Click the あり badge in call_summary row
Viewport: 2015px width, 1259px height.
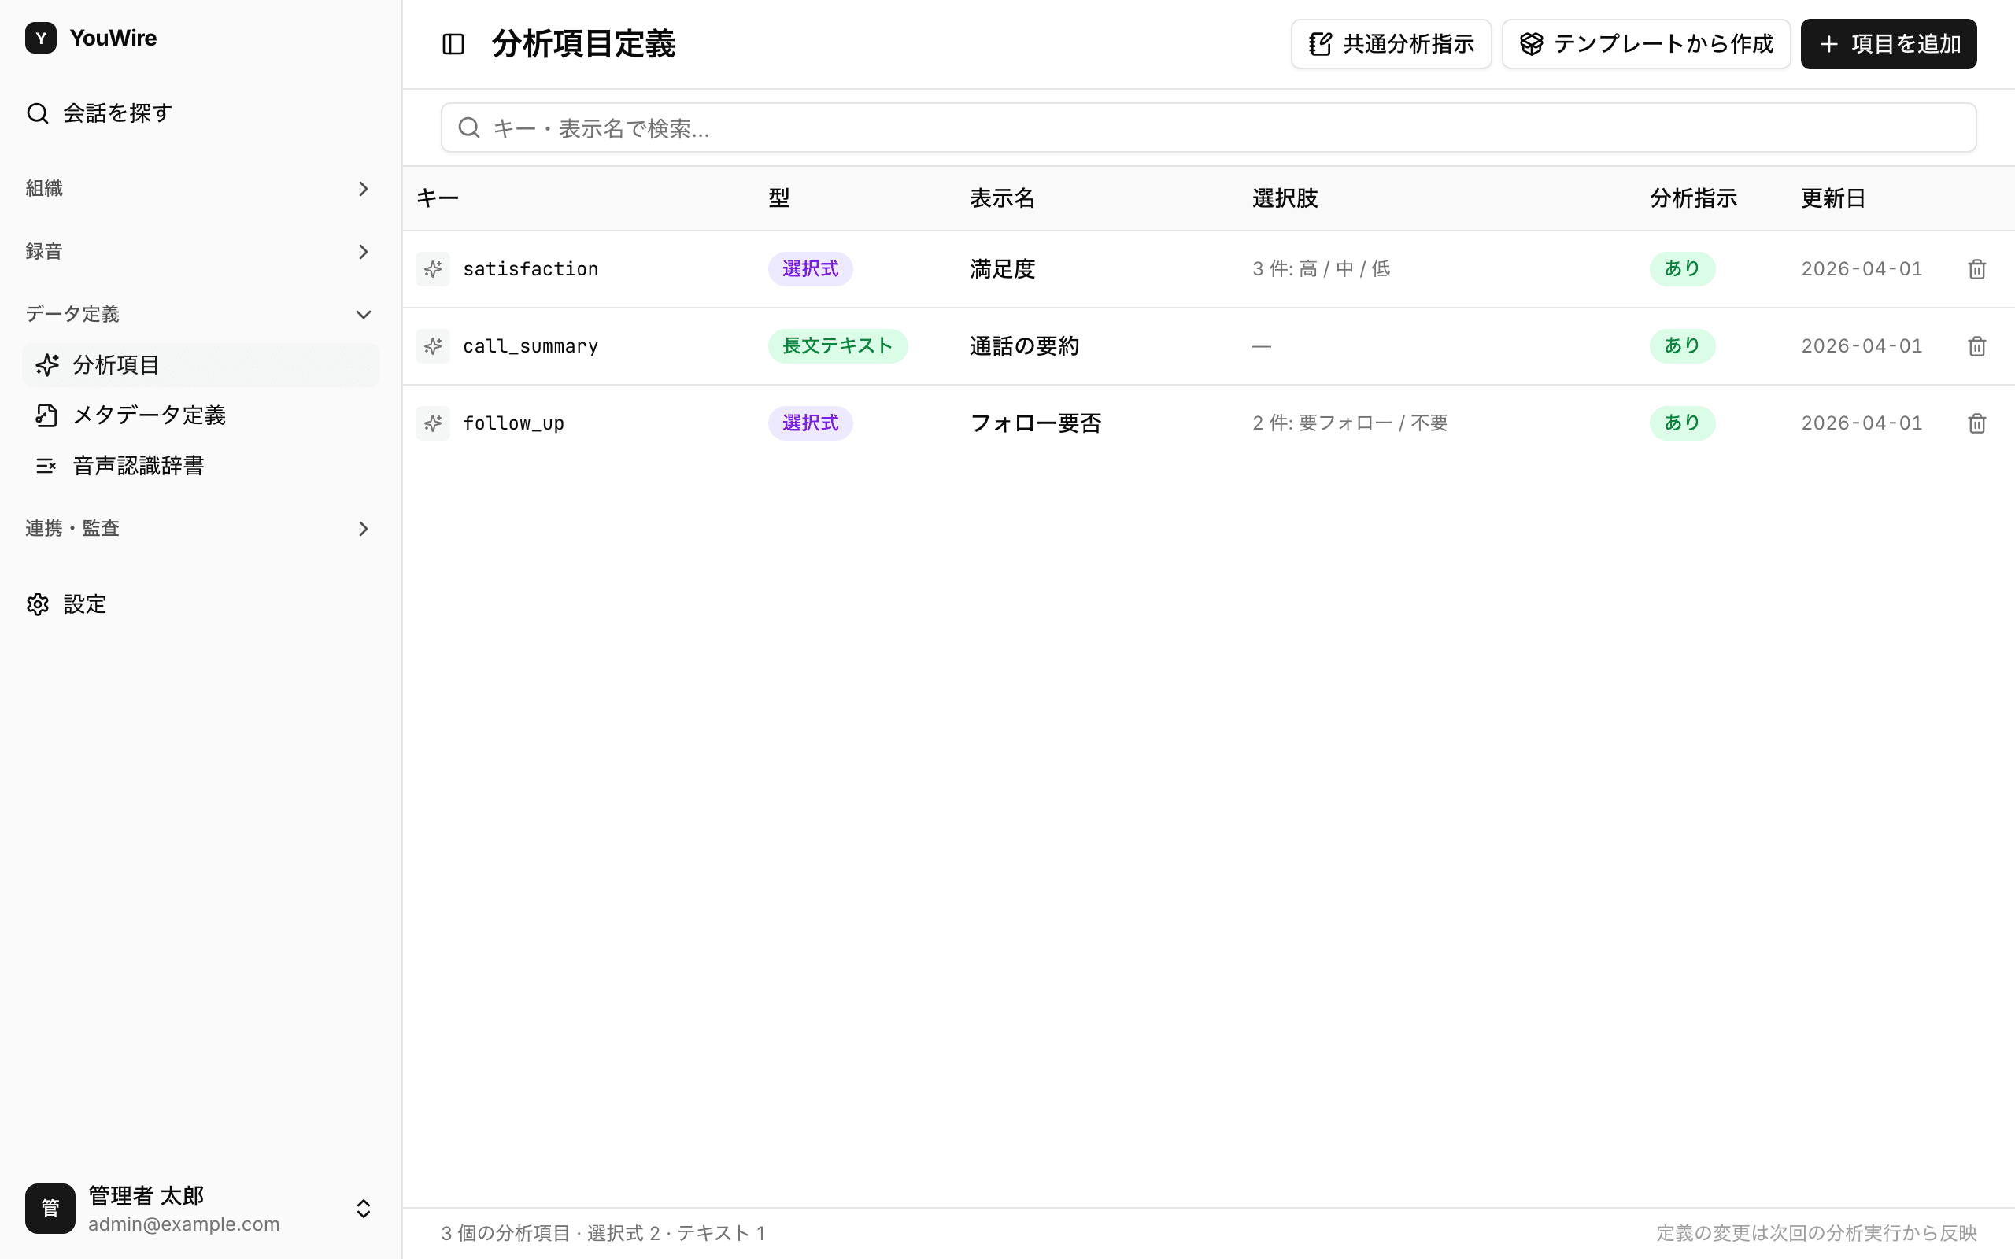(x=1682, y=346)
